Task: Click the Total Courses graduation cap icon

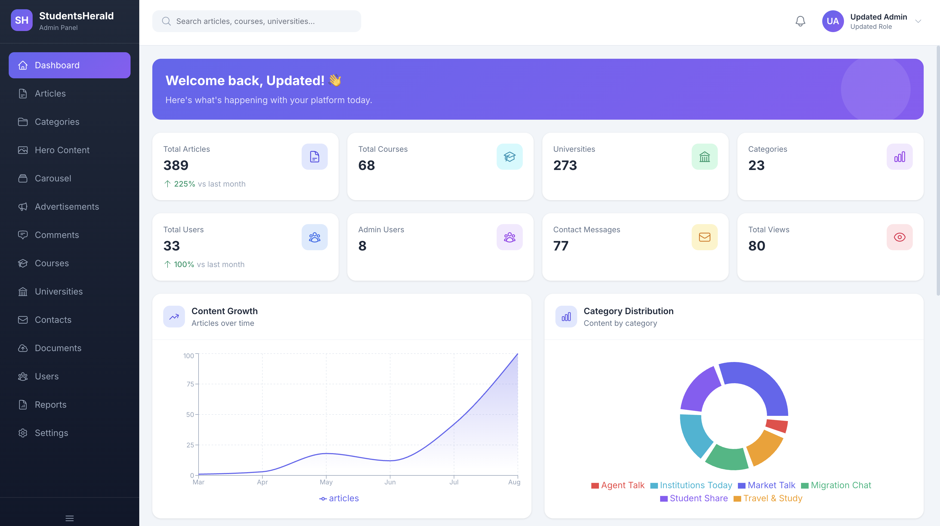Action: pyautogui.click(x=509, y=157)
